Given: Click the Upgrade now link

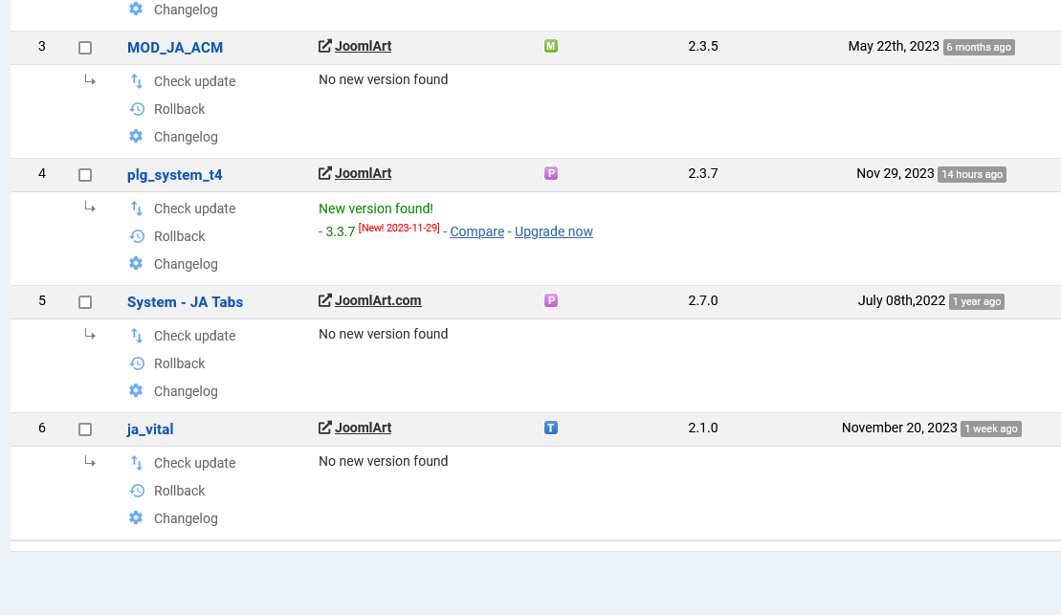Looking at the screenshot, I should (x=554, y=231).
